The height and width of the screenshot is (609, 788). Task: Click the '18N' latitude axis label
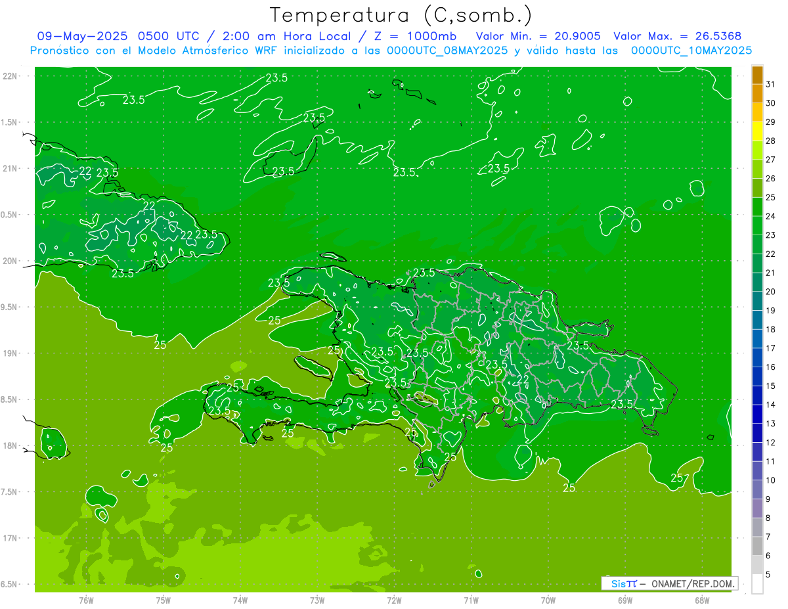coord(11,445)
